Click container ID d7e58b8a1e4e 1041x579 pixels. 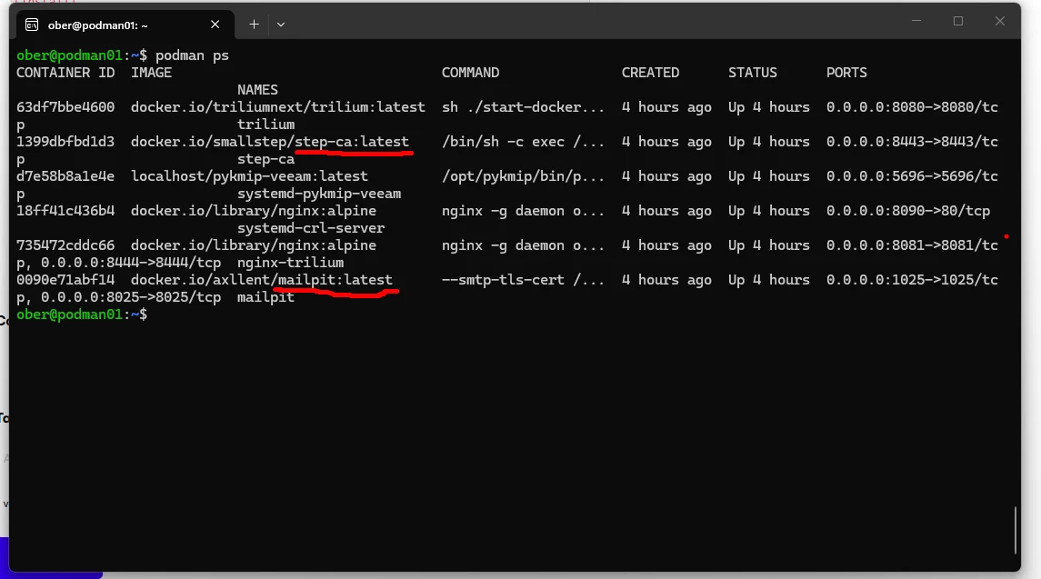(x=65, y=176)
